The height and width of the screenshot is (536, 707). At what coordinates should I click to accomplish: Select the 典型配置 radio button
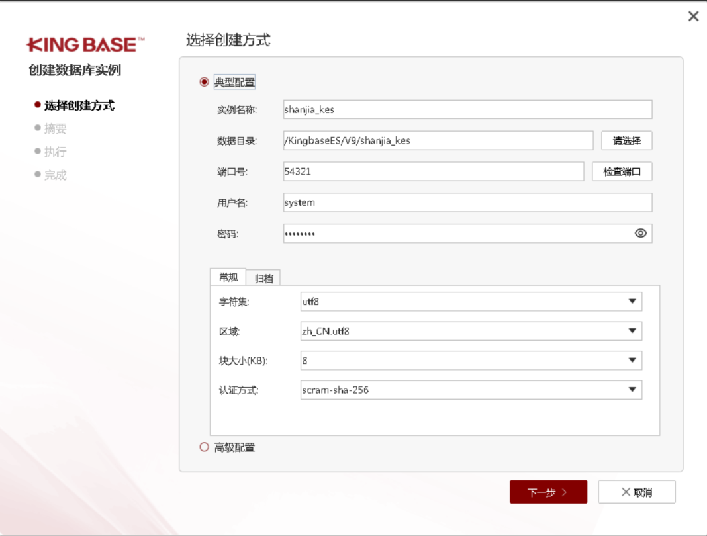205,82
